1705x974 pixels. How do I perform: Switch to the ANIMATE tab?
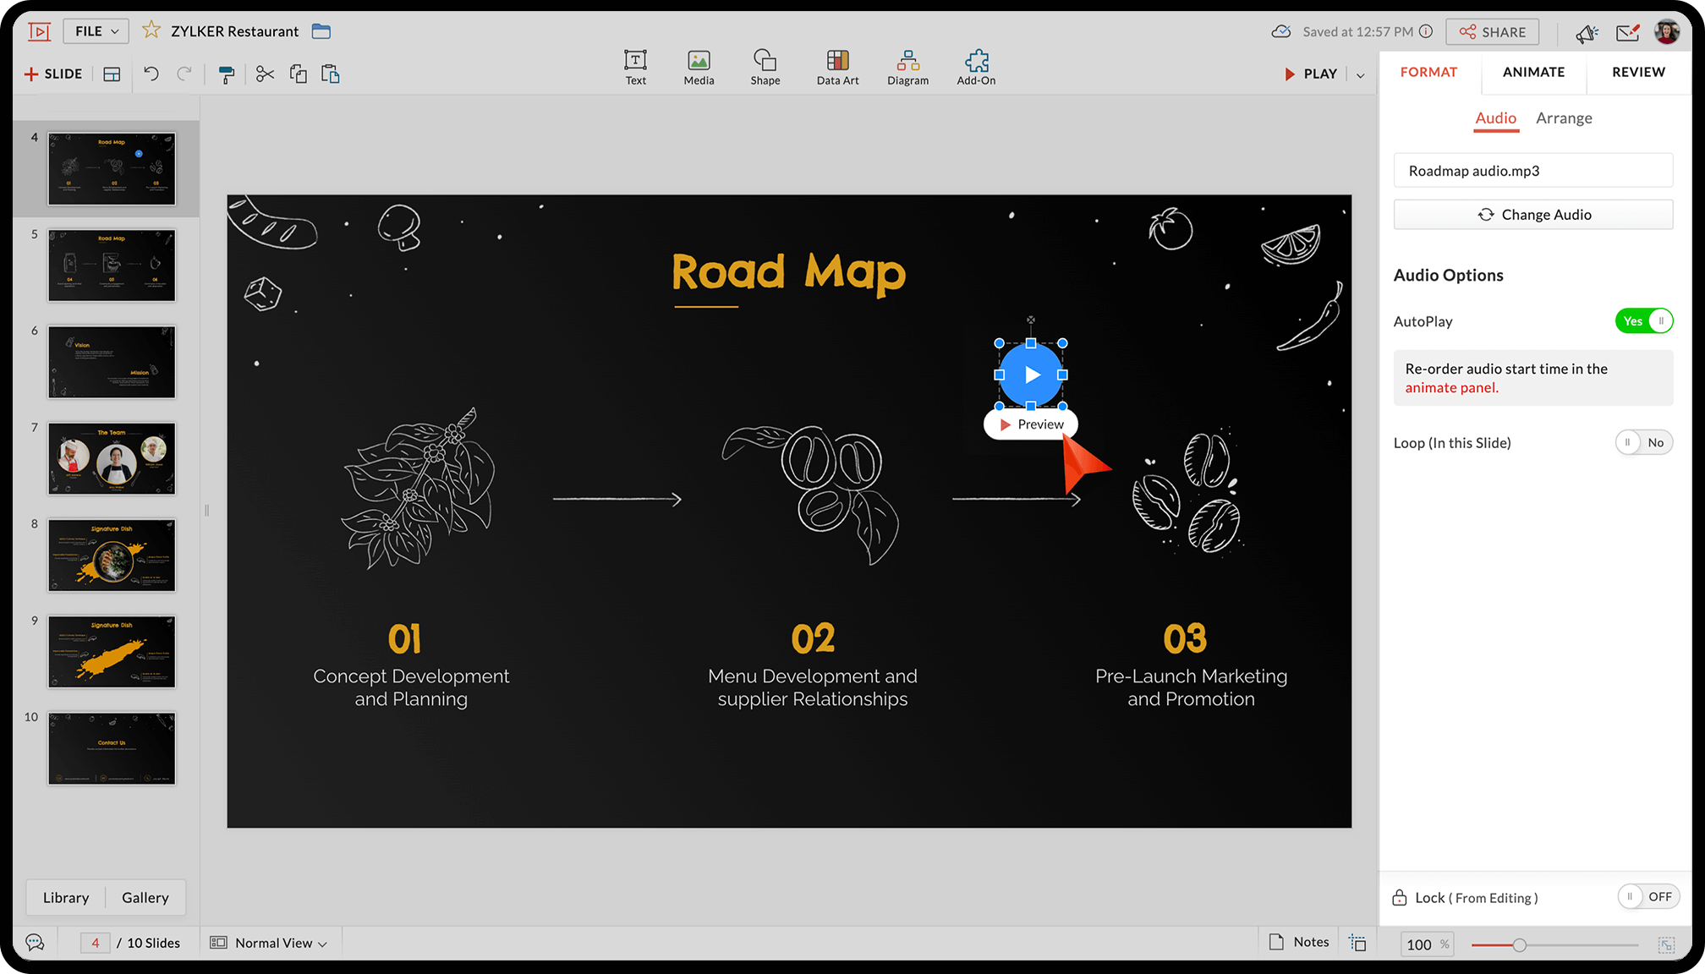tap(1533, 72)
